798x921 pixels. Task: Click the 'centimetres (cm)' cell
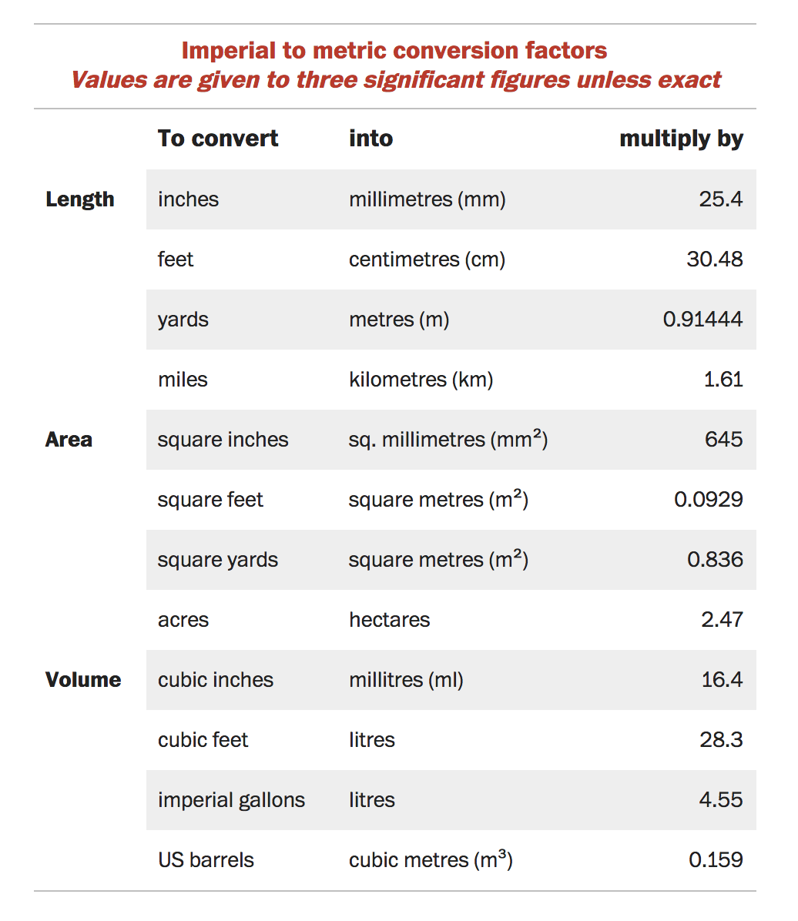pos(427,260)
